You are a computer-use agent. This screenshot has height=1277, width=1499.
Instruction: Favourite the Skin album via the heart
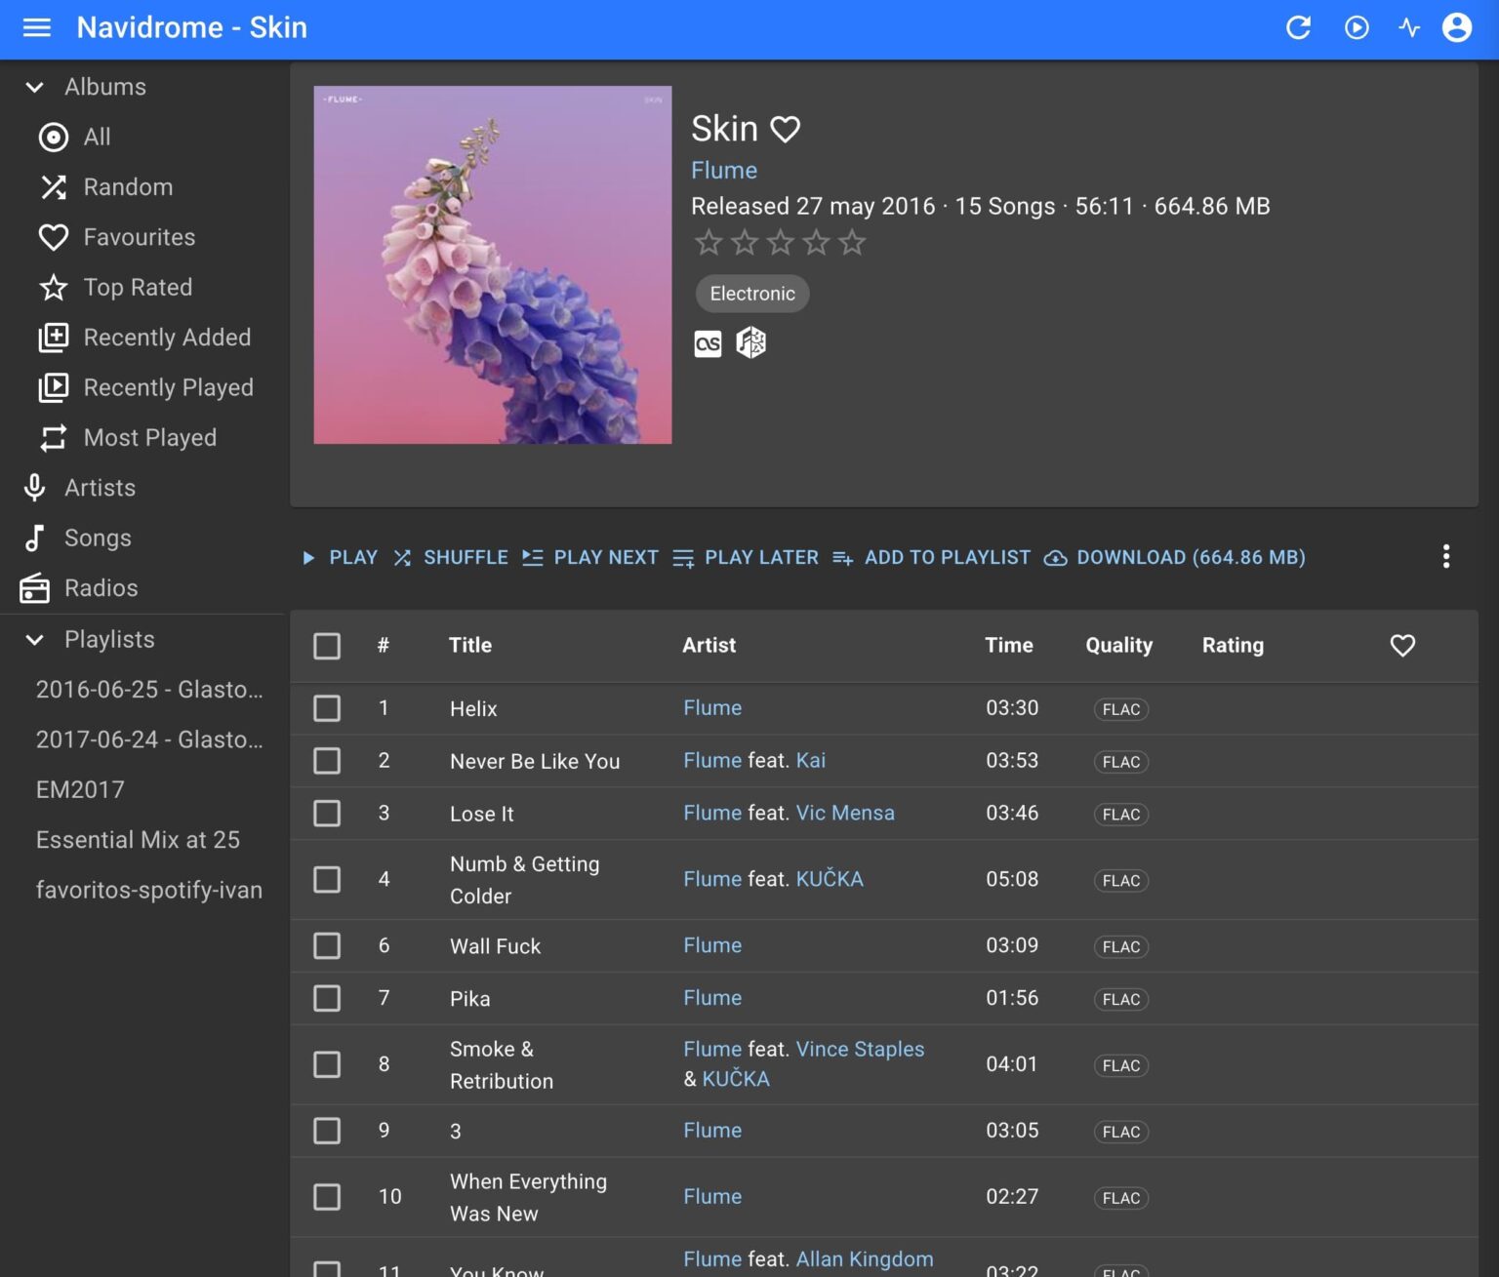[x=784, y=128]
